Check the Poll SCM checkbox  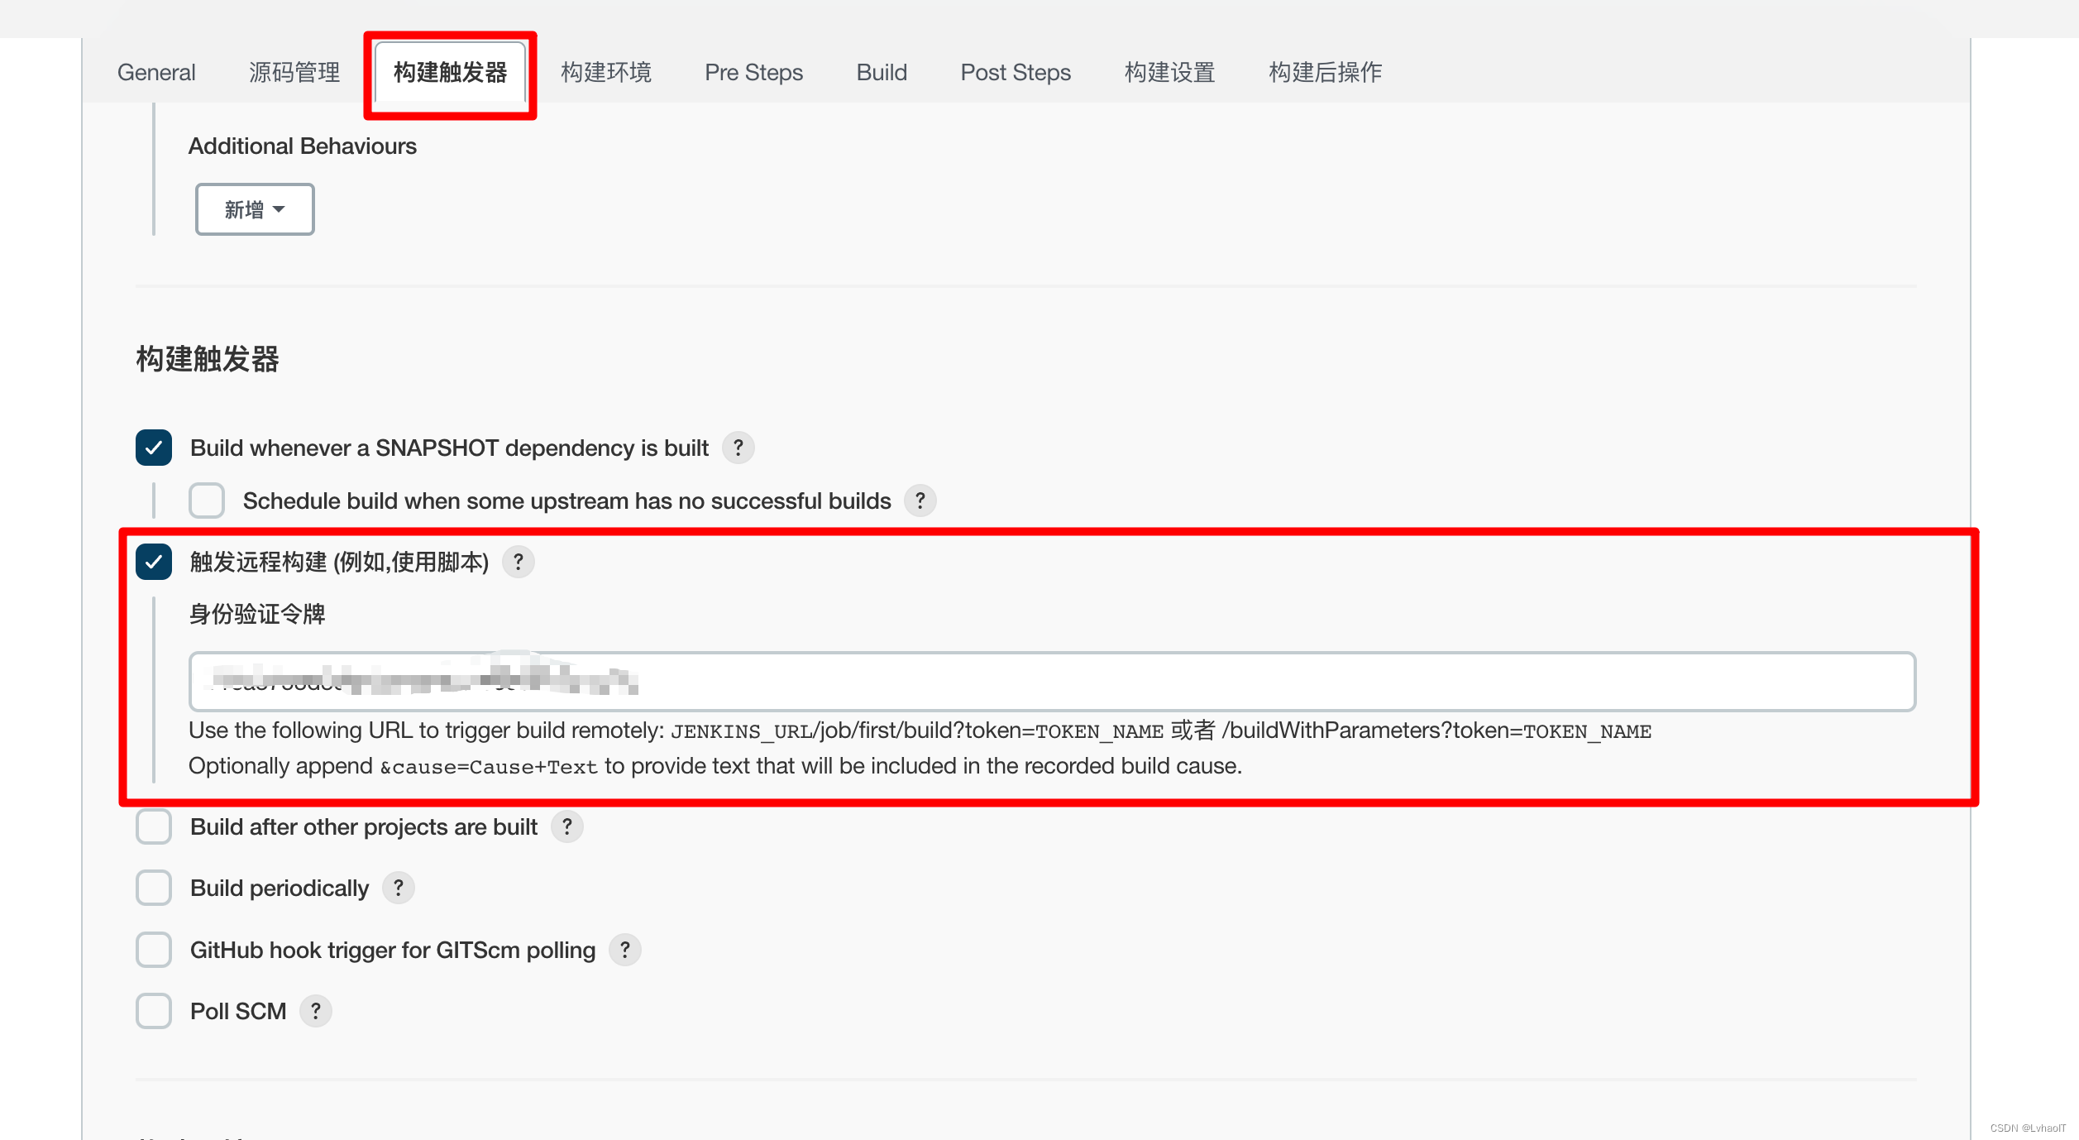click(x=154, y=1011)
